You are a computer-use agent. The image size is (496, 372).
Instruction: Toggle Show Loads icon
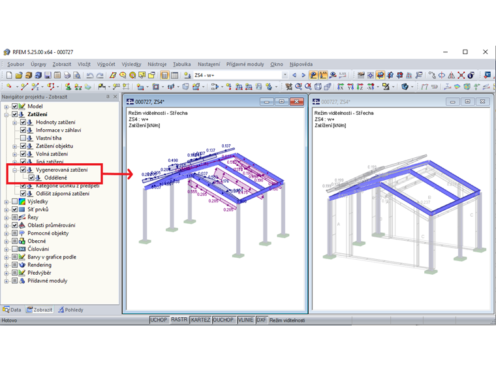click(313, 75)
